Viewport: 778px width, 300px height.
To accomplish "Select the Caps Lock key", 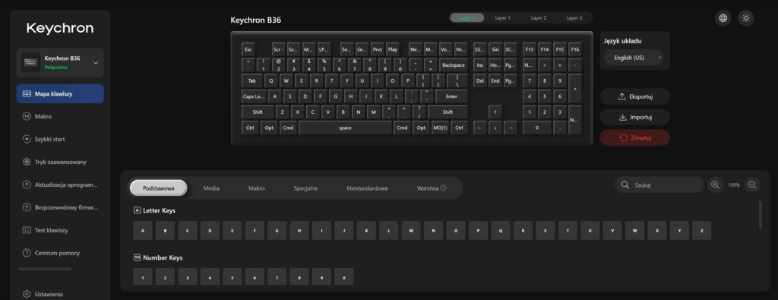I will (x=254, y=96).
